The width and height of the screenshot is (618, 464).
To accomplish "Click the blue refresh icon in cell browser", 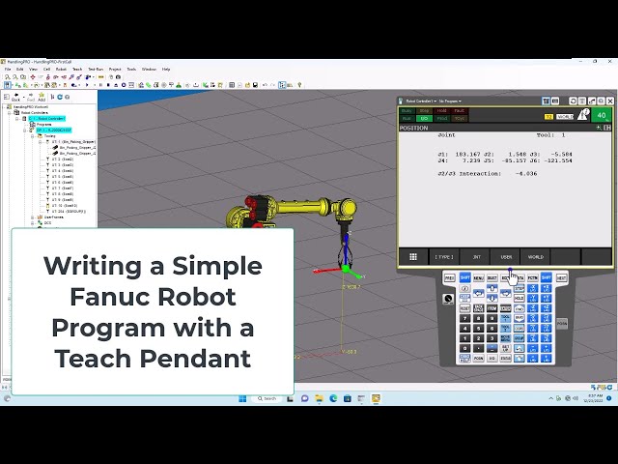I will coord(60,97).
